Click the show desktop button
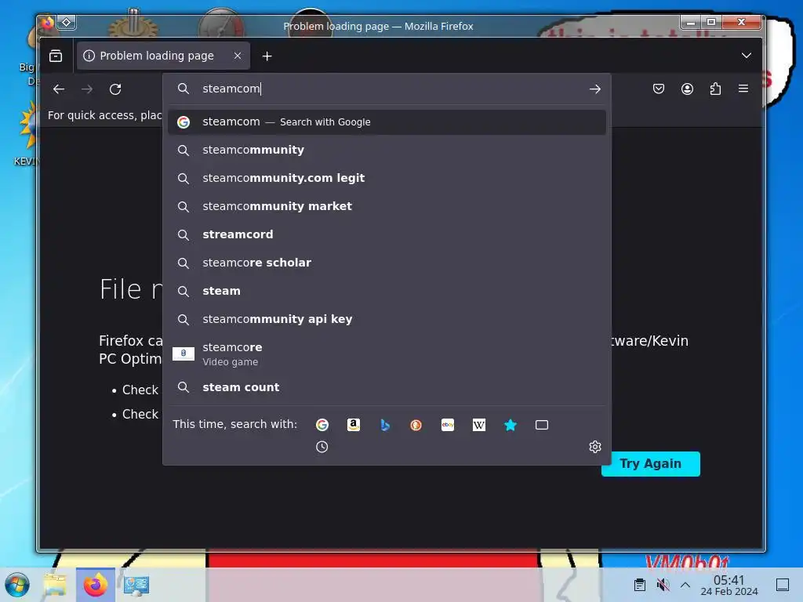The width and height of the screenshot is (803, 602). click(x=783, y=585)
